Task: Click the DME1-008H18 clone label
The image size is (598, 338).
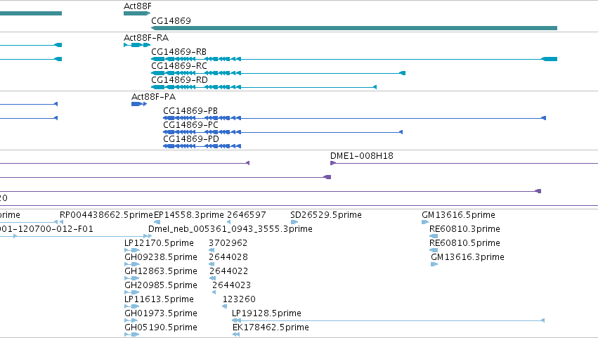Action: coord(362,155)
